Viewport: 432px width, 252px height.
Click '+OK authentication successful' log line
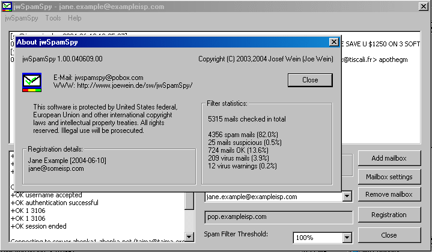[x=54, y=203]
